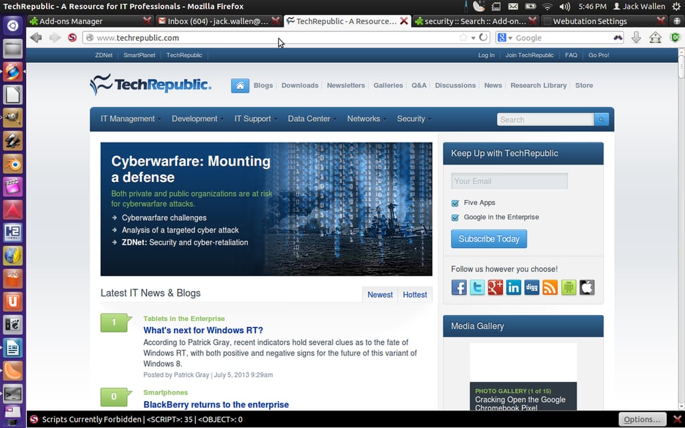Expand the IT Support dropdown
Viewport: 685px width, 428px height.
click(256, 119)
